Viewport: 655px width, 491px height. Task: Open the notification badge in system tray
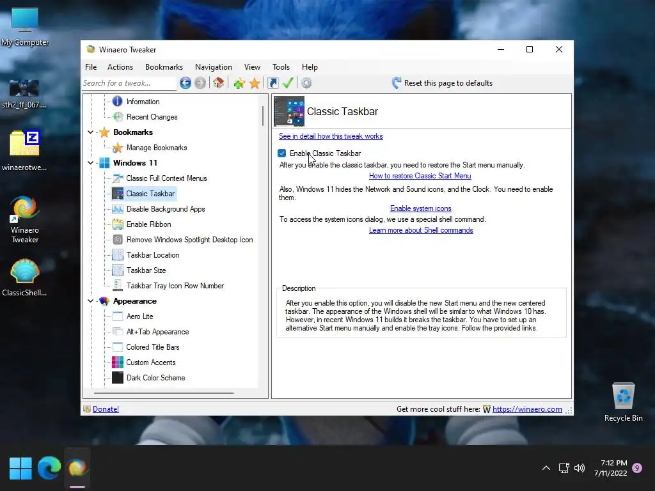tap(637, 468)
